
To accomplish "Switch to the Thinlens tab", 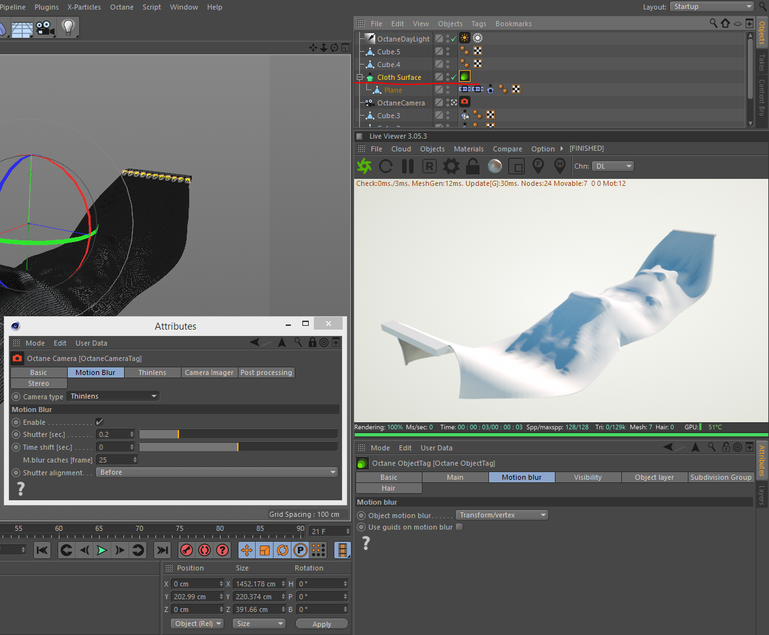I will point(152,372).
